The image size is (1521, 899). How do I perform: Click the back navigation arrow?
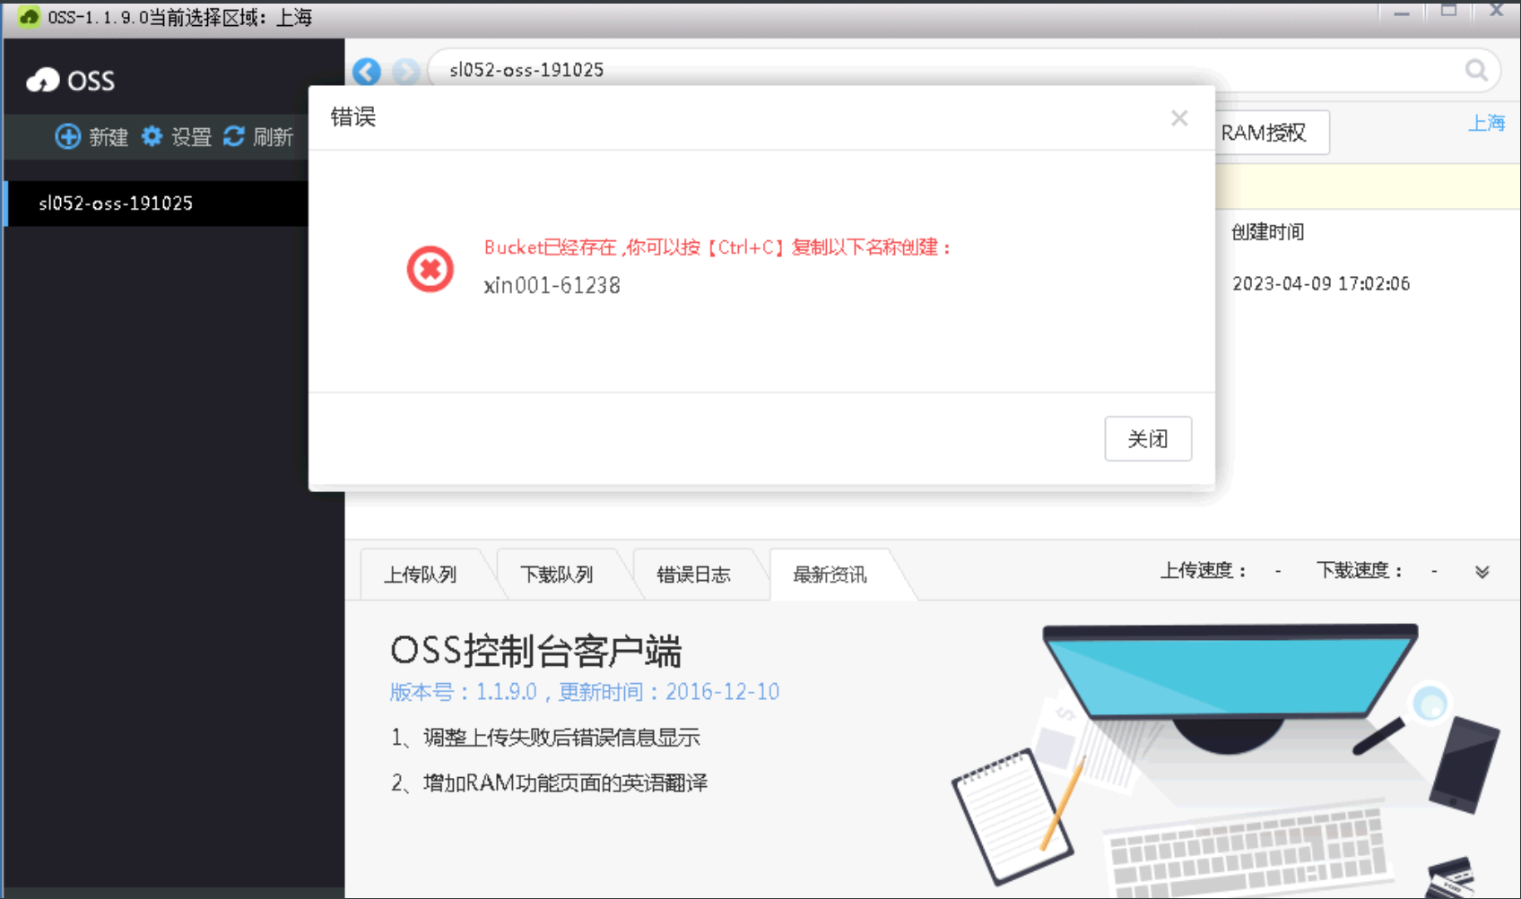tap(366, 71)
